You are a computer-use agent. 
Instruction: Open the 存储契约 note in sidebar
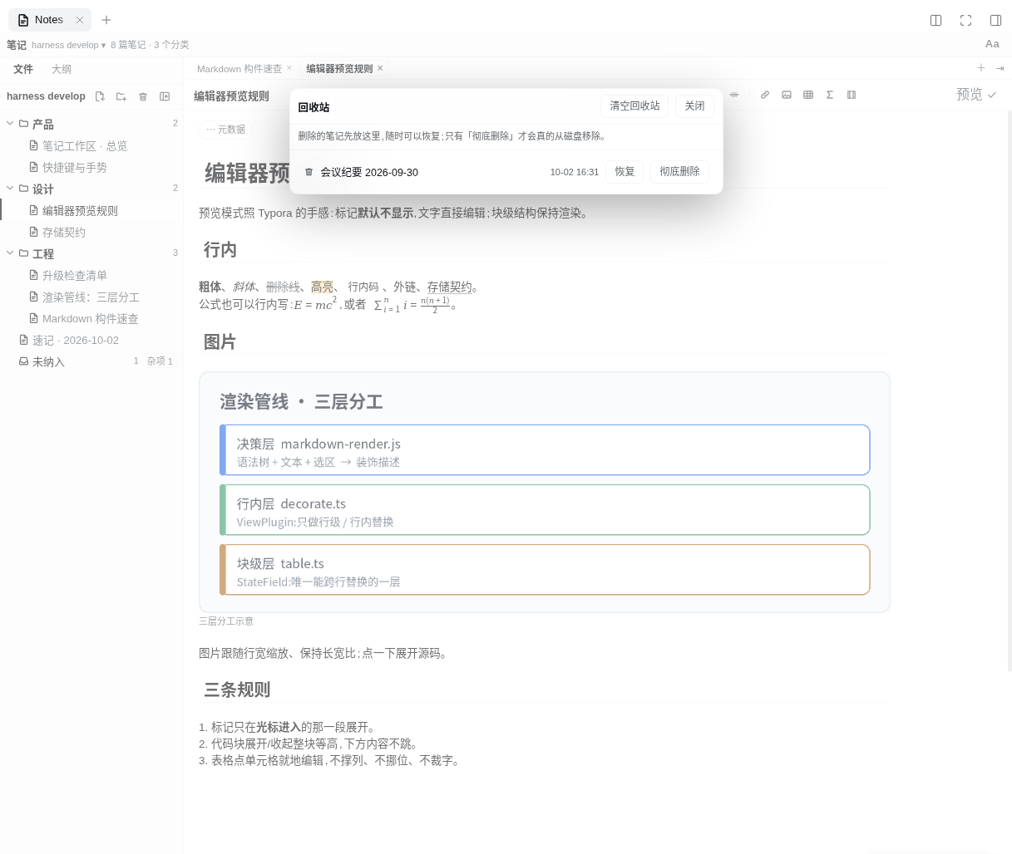point(91,232)
